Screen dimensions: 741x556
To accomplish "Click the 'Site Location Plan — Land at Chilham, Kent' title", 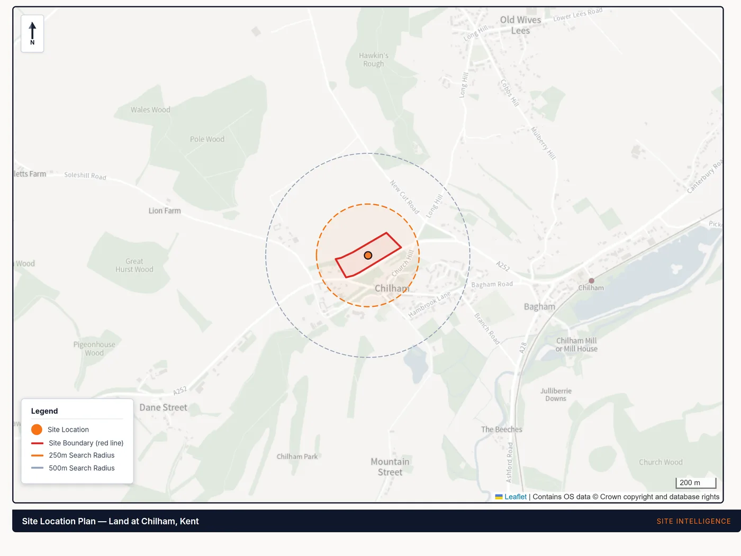I will 111,521.
